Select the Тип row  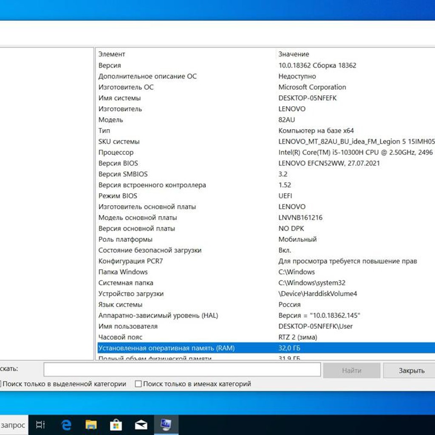[x=266, y=131]
